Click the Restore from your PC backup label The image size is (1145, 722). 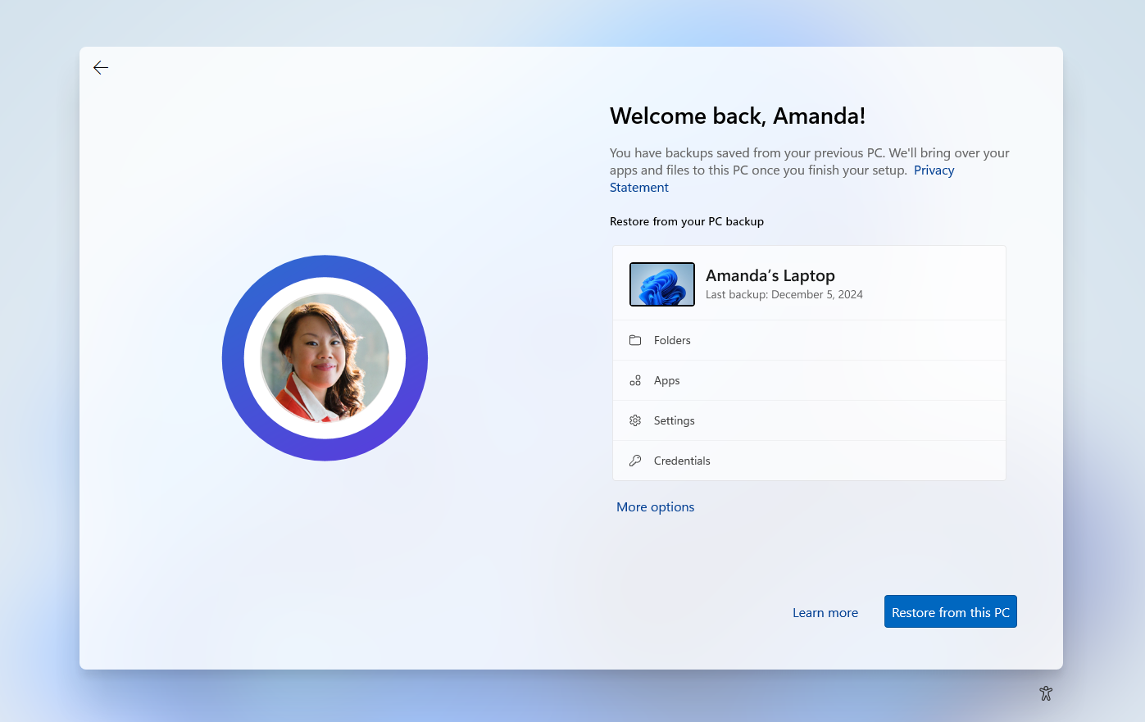[687, 221]
